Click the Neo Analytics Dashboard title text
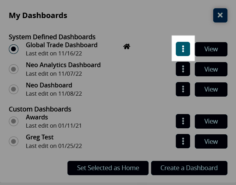Screen dimensions: 236x185 tap(63, 65)
